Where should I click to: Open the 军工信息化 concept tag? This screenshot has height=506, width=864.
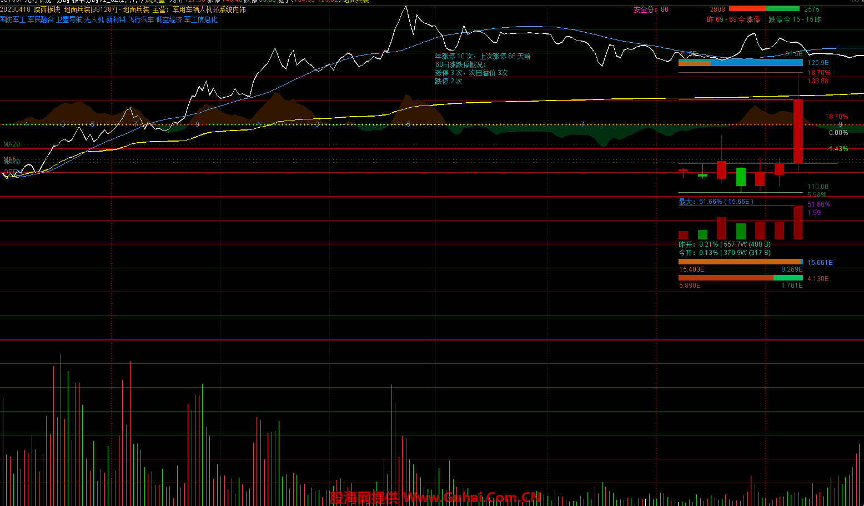(x=201, y=20)
